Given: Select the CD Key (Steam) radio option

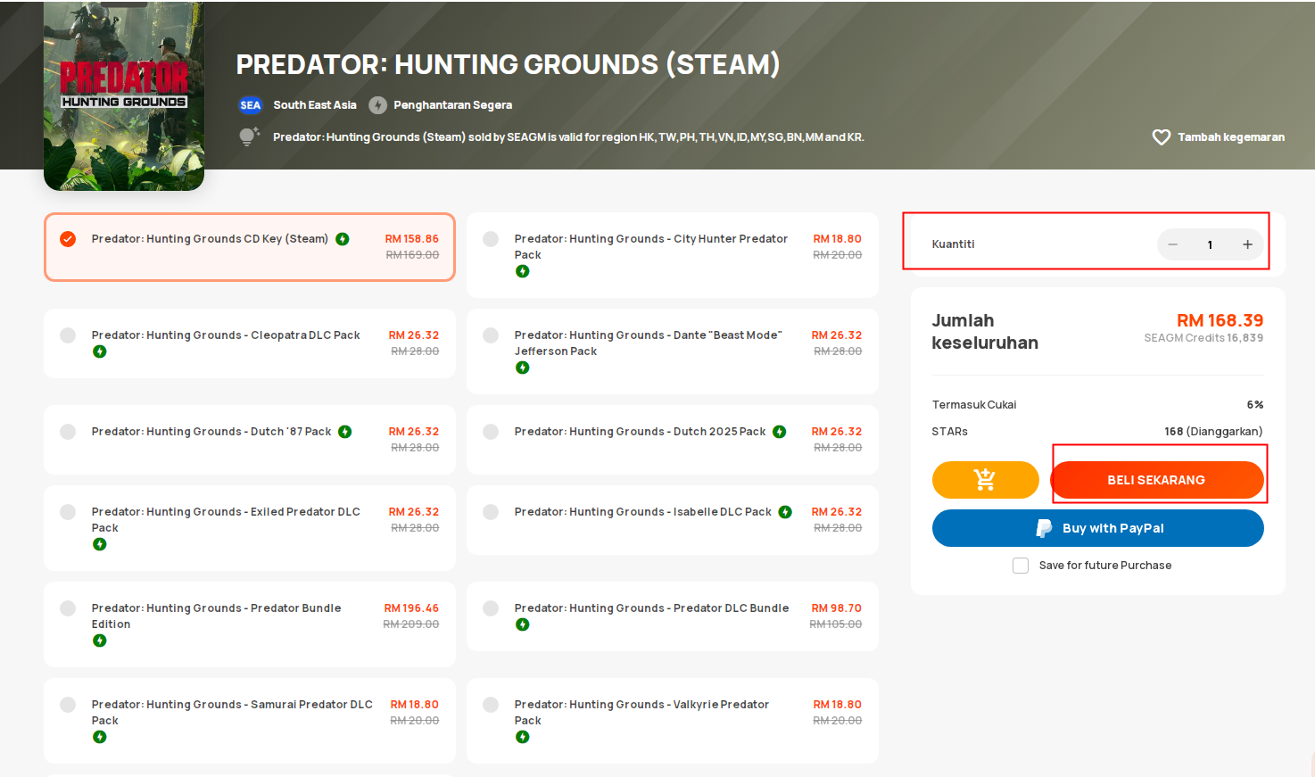Looking at the screenshot, I should pyautogui.click(x=68, y=239).
